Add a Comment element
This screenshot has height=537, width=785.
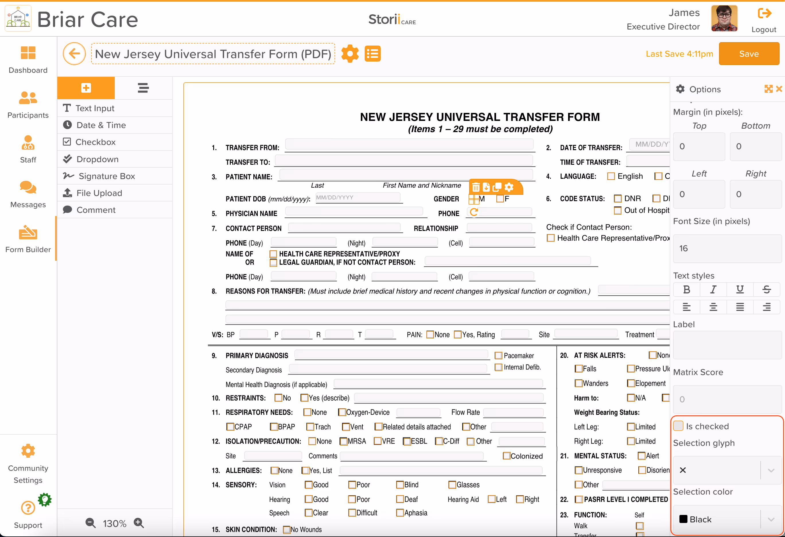(115, 210)
